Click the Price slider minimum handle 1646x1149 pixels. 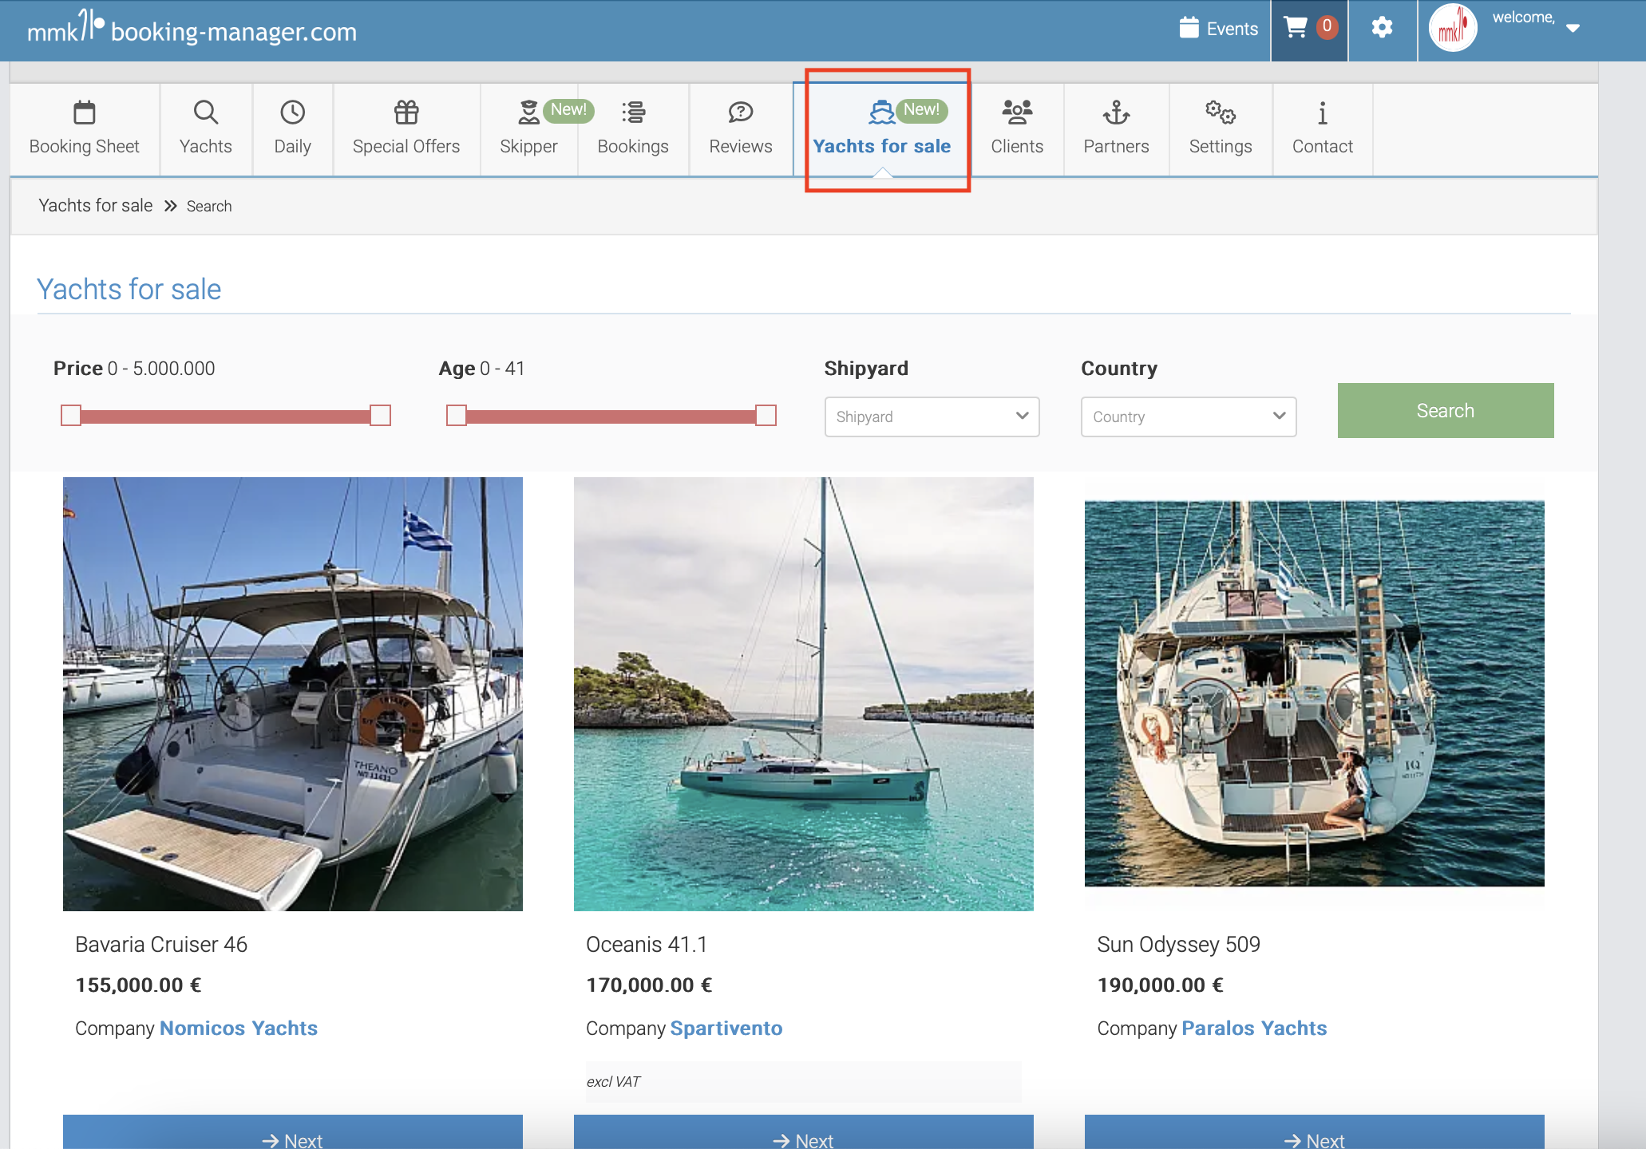click(x=71, y=415)
